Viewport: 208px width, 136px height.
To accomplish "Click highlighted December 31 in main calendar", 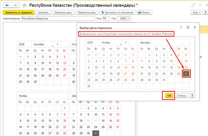I will (96, 133).
